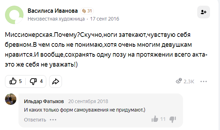Open Ильдар Фатыхов's profile name link
The height and width of the screenshot is (130, 220).
click(x=44, y=101)
